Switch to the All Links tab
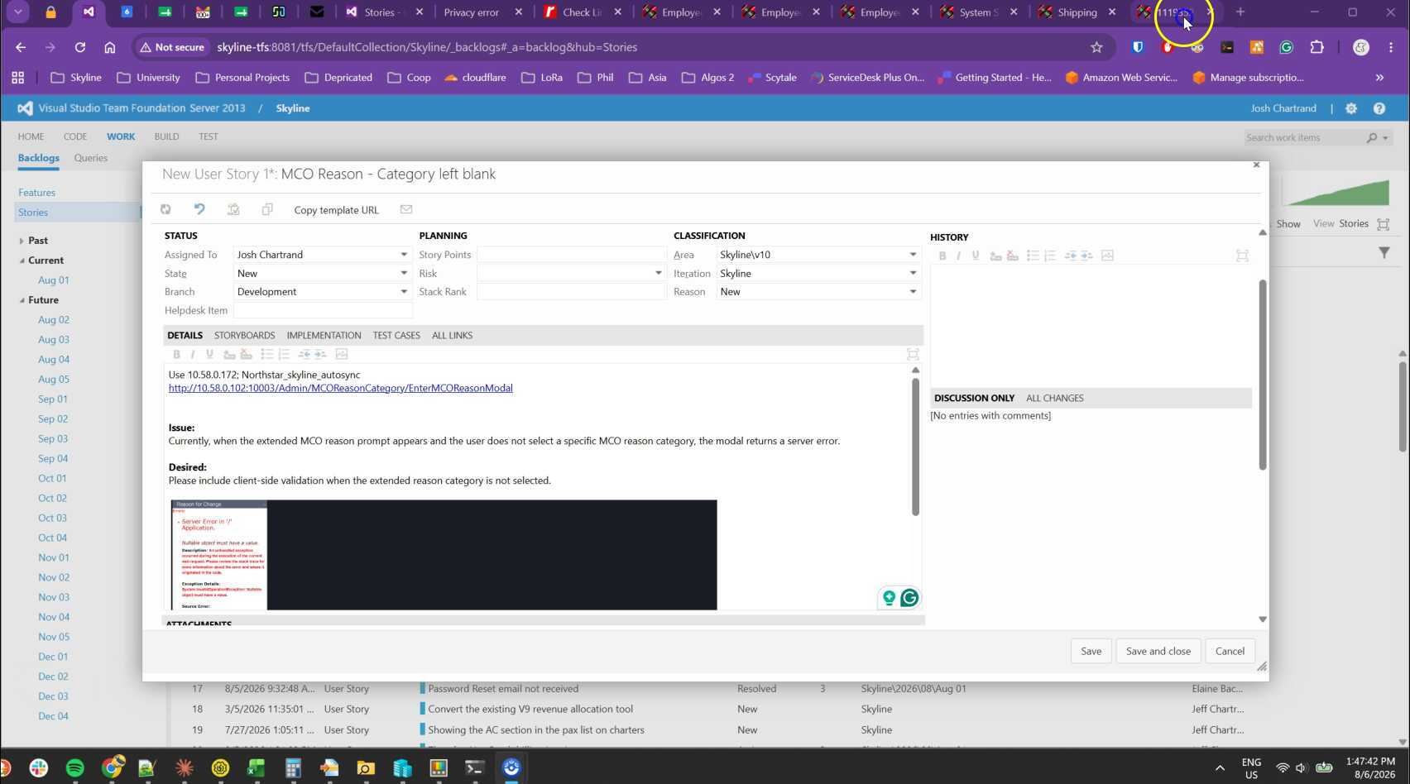Image resolution: width=1410 pixels, height=784 pixels. point(452,336)
